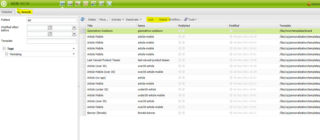Switch to the Websites tab
Image resolution: width=320 pixels, height=140 pixels.
pyautogui.click(x=7, y=12)
